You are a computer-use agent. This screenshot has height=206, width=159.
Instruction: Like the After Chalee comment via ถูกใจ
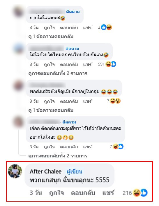click(56, 193)
